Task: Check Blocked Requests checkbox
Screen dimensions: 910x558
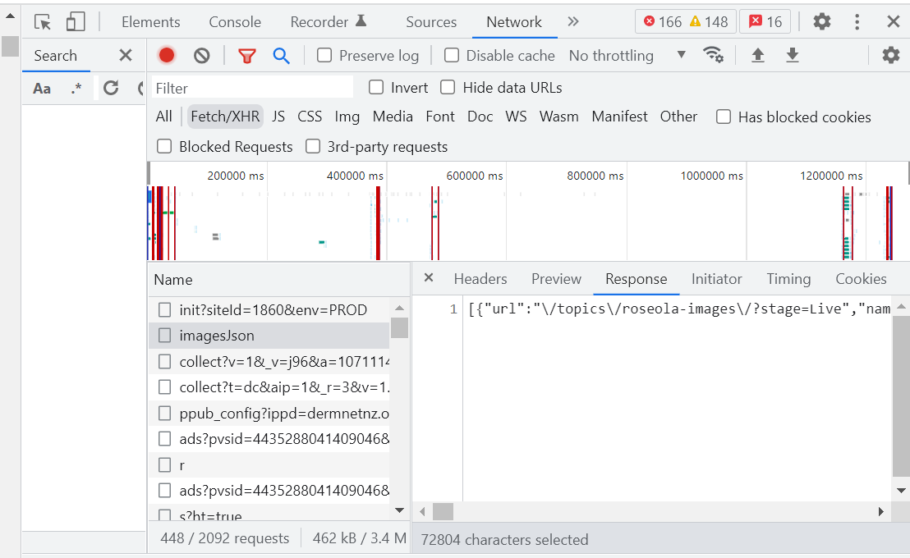Action: (164, 146)
